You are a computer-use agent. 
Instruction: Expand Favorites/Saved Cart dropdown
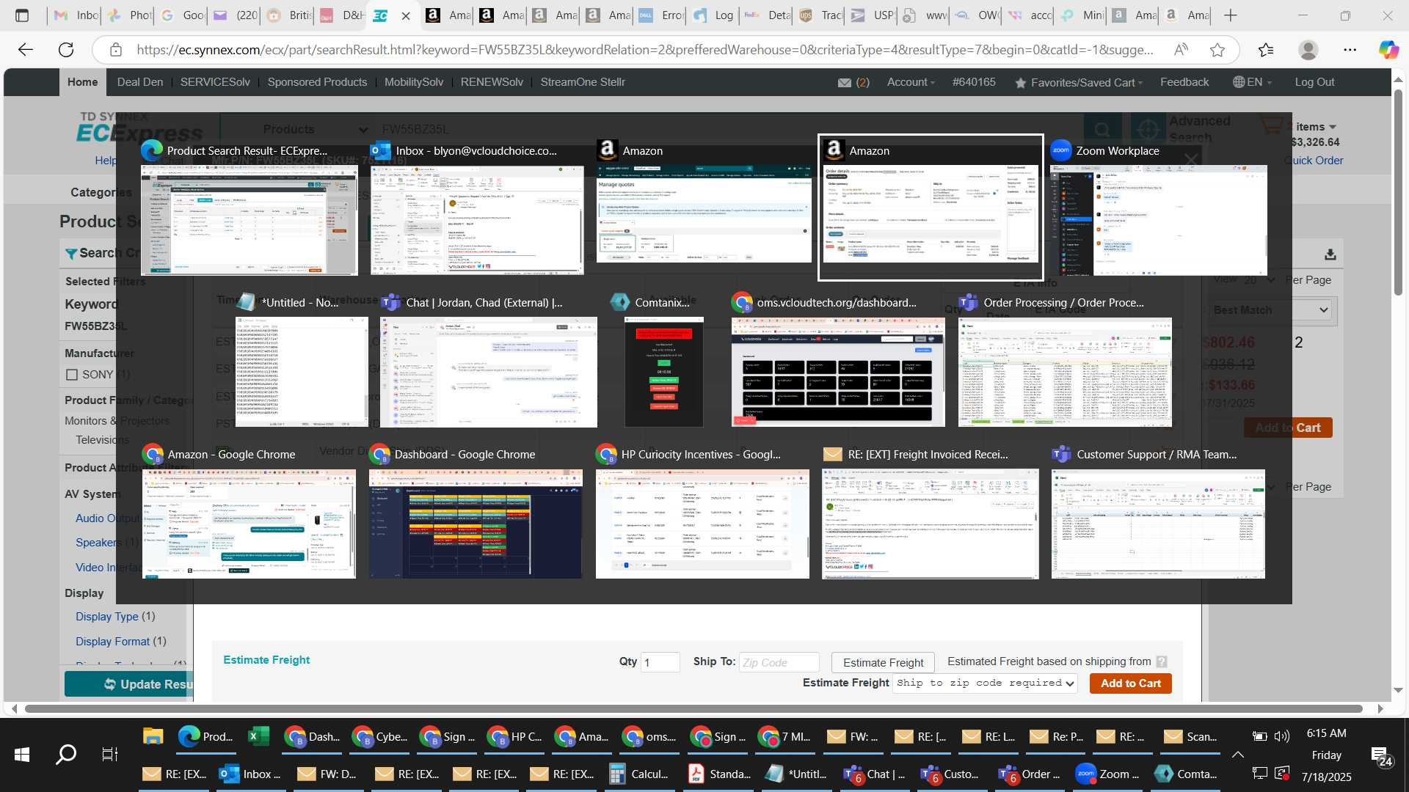(1079, 83)
